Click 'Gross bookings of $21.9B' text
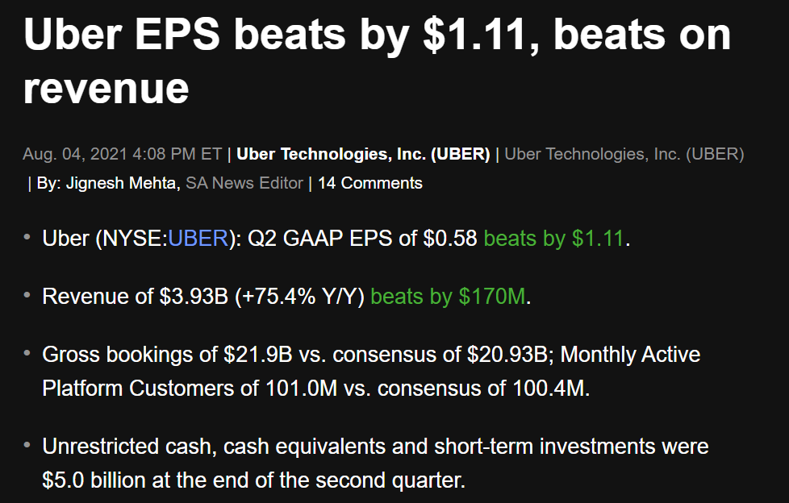The height and width of the screenshot is (503, 789). [167, 355]
